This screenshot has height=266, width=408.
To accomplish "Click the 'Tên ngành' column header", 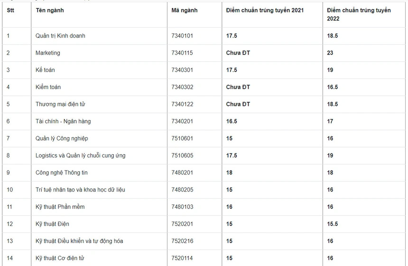I will pyautogui.click(x=50, y=10).
